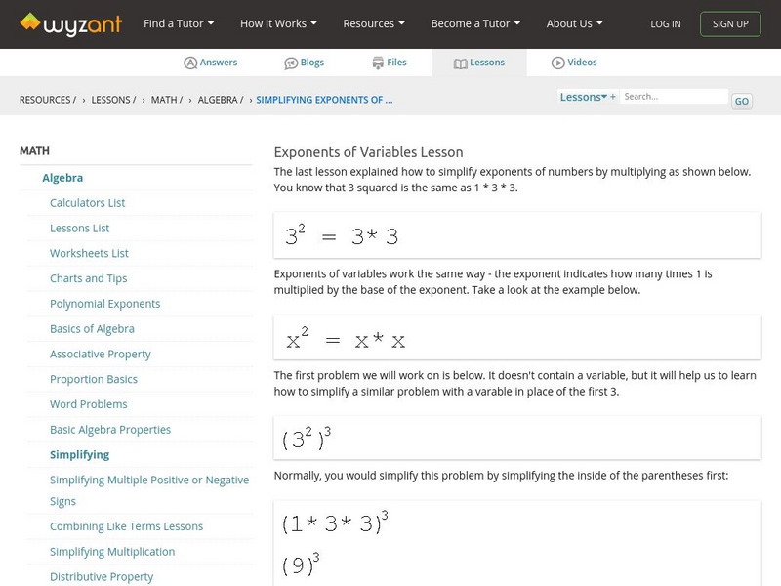Image resolution: width=781 pixels, height=586 pixels.
Task: Expand the How It Works menu
Action: coord(278,23)
